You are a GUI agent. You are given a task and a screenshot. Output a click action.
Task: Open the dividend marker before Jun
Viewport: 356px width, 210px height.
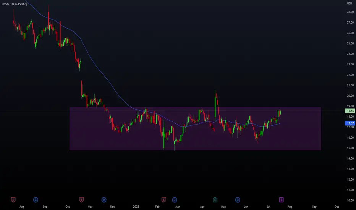238,200
